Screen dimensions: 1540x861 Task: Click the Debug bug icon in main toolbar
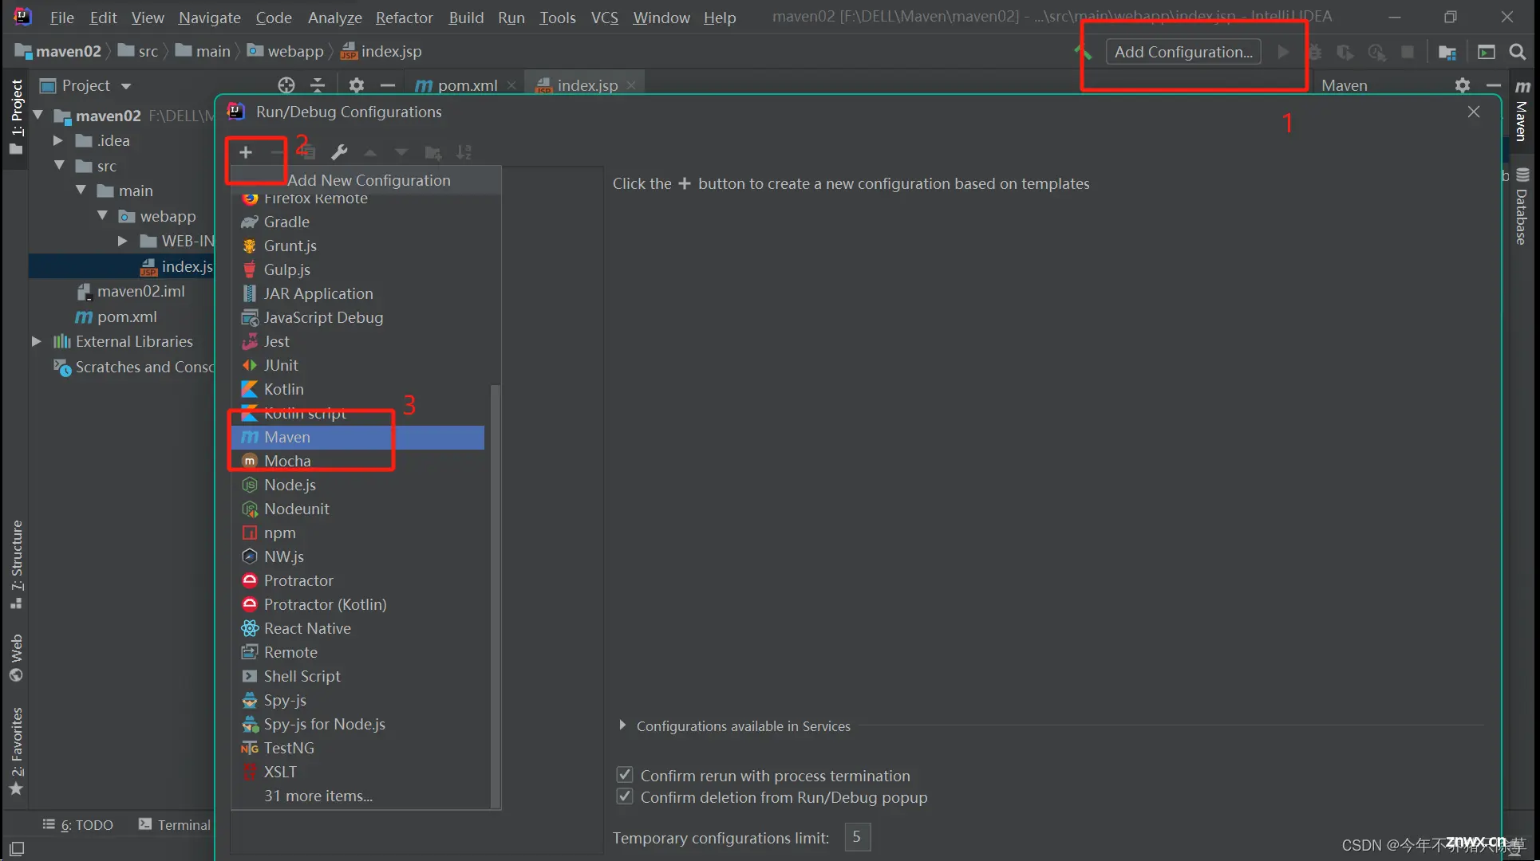click(x=1315, y=52)
